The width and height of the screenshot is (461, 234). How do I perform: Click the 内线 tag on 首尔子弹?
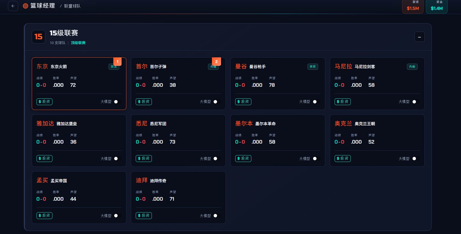pos(213,67)
